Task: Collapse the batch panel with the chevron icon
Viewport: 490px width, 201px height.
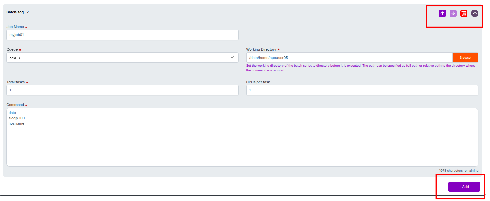Action: (x=475, y=13)
